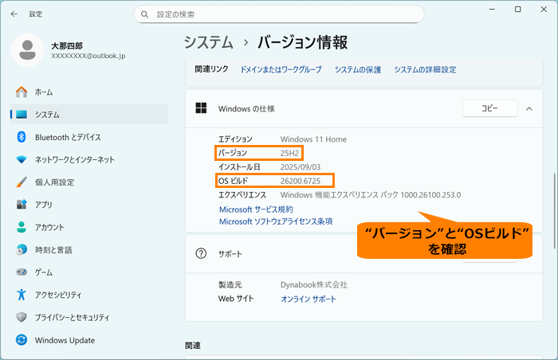Screen dimensions: 558x360
Task: Open the ホーム page
Action: [89, 92]
